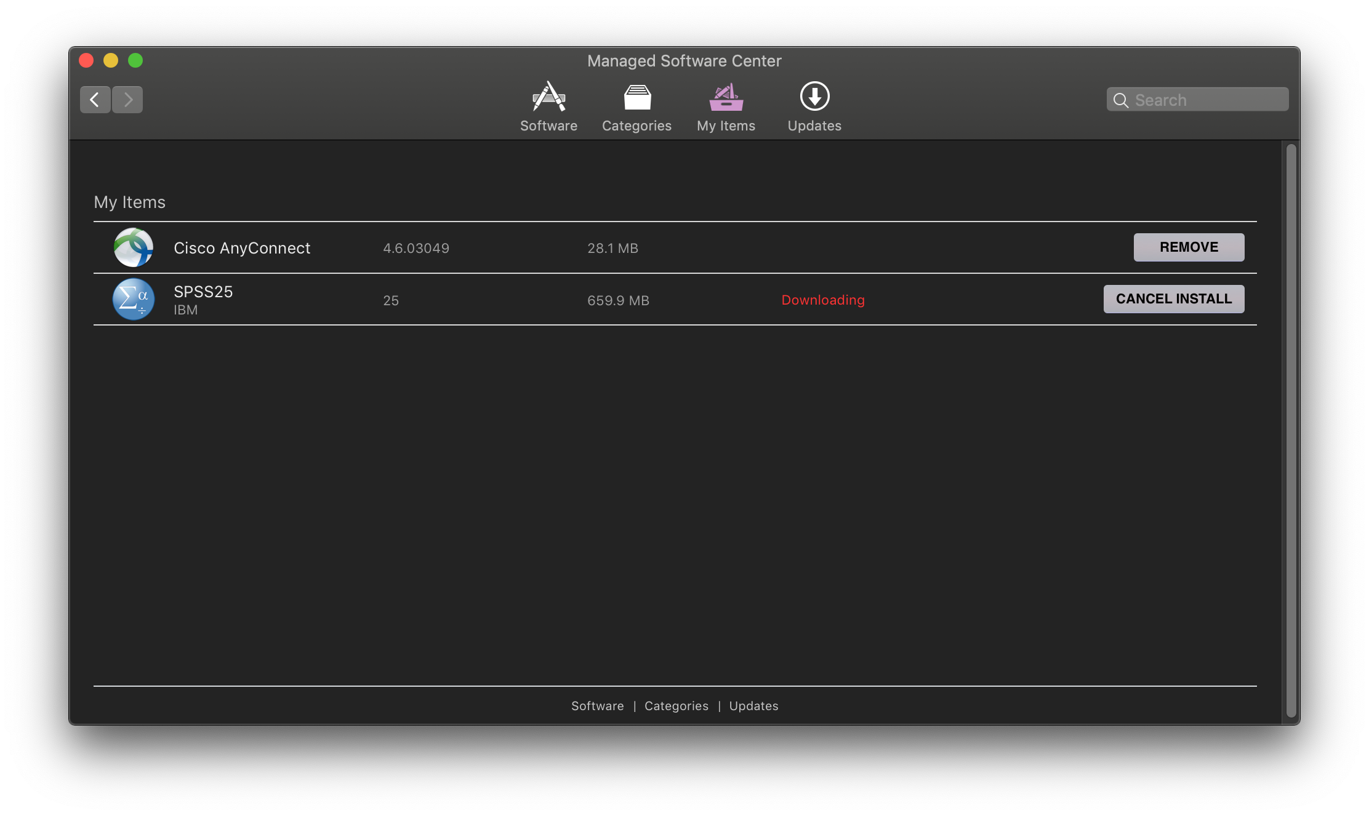Click the Software footer link
1369x816 pixels.
597,706
